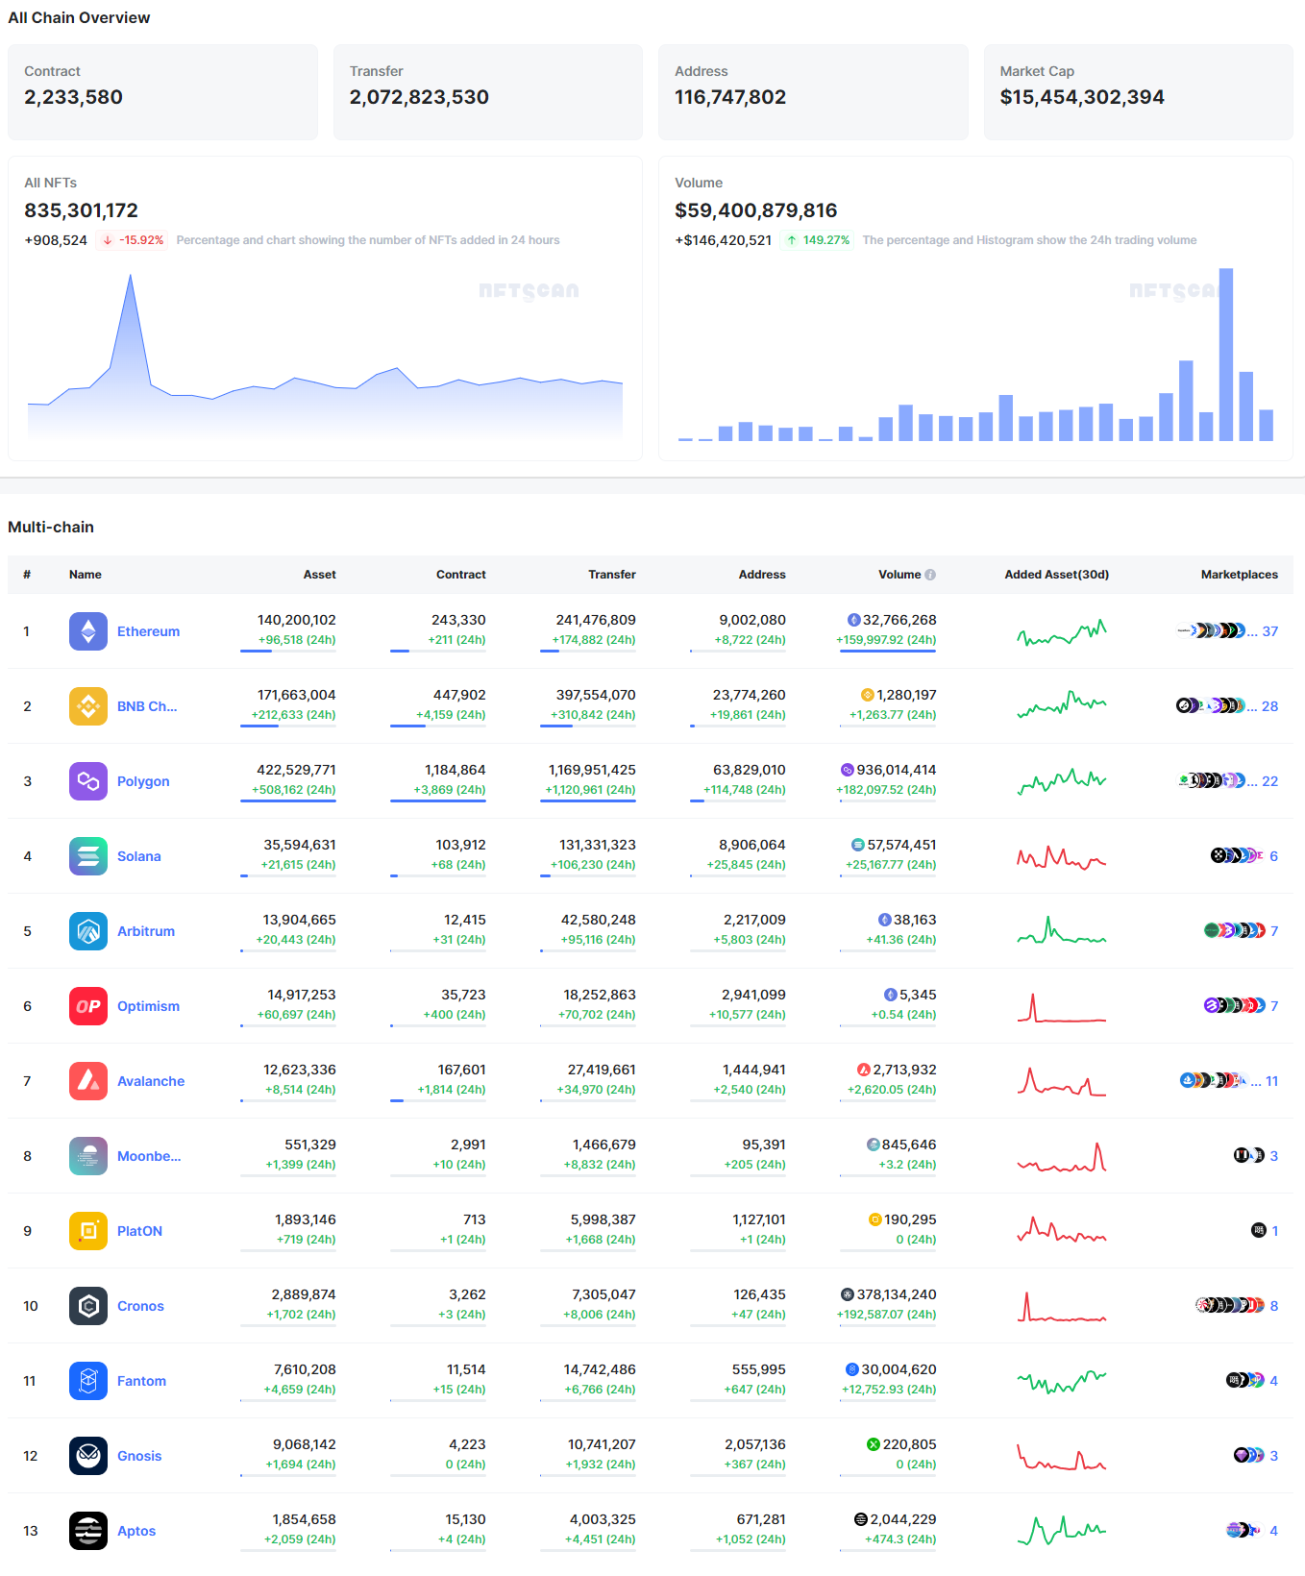This screenshot has height=1576, width=1305.
Task: Click the AVAX coin icon in Avalanche volume
Action: tap(864, 1071)
